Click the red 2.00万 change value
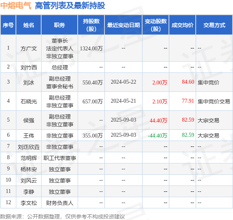233x220 pixels. click(160, 82)
